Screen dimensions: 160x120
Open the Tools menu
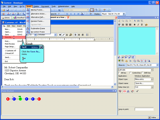[53, 6]
